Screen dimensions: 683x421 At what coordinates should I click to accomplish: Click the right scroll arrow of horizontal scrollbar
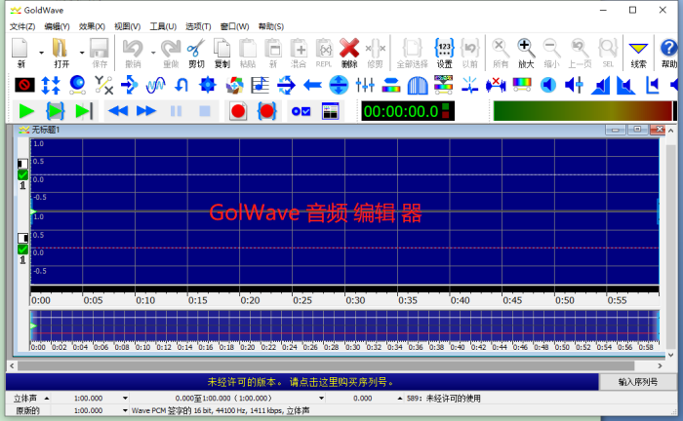pos(660,365)
